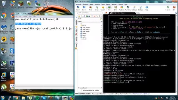
Task: Open the X server menu
Action: pyautogui.click(x=97, y=4)
